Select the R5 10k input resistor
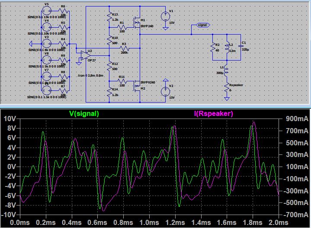Viewport: 311px width, 228px height. click(63, 27)
